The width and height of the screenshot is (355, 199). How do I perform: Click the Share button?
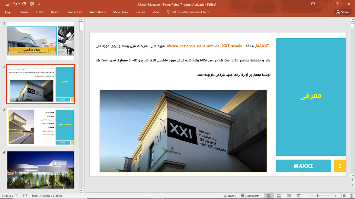coord(343,12)
